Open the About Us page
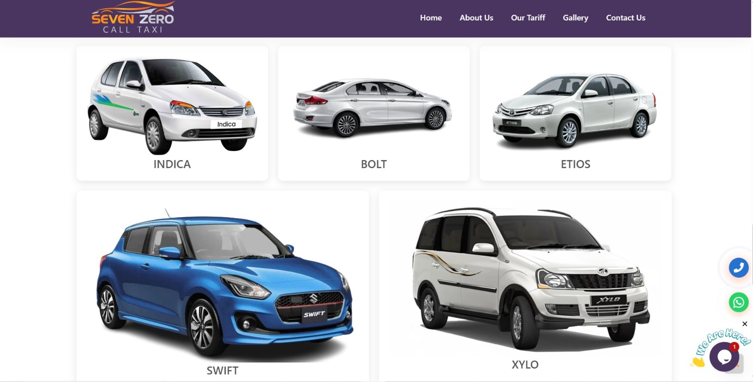 (x=476, y=18)
